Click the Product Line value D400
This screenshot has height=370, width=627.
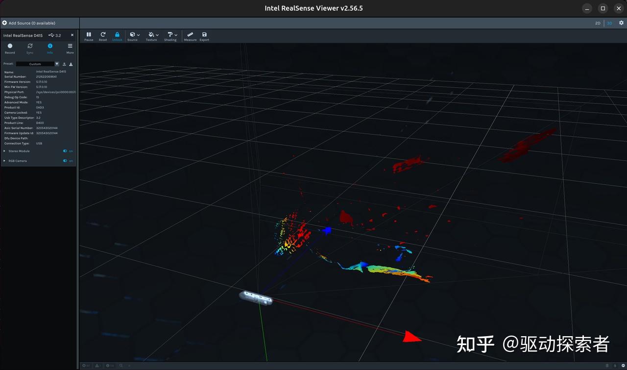(40, 123)
